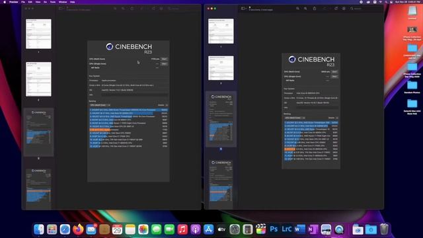Open the Tools menu
The image size is (423, 238).
click(53, 2)
